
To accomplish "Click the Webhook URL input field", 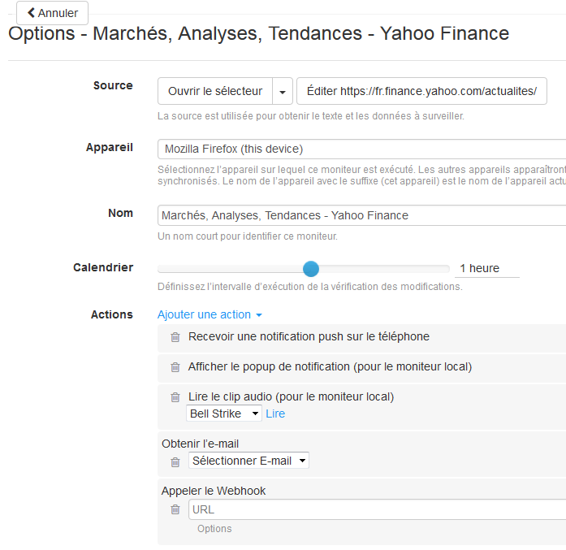I will click(378, 509).
